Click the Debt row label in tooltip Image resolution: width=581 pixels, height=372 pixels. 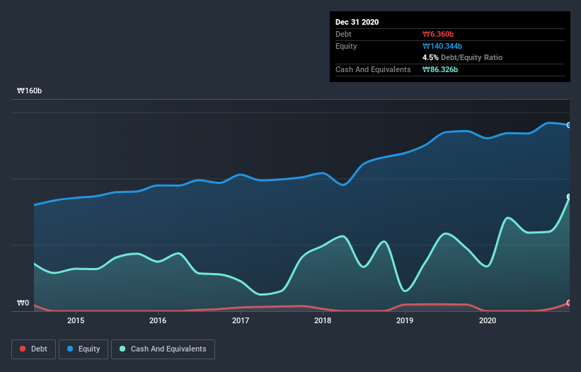coord(343,34)
